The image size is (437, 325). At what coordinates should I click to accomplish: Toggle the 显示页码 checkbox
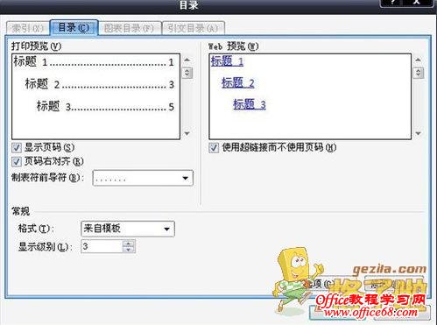pos(17,148)
